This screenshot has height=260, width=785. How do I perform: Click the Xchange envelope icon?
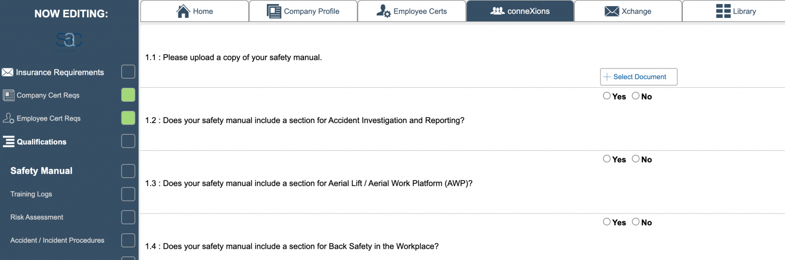point(612,11)
